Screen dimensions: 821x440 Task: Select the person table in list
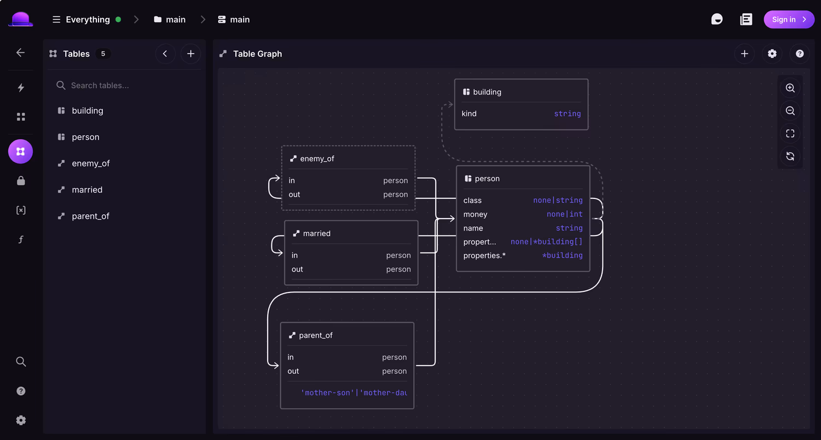125,137
